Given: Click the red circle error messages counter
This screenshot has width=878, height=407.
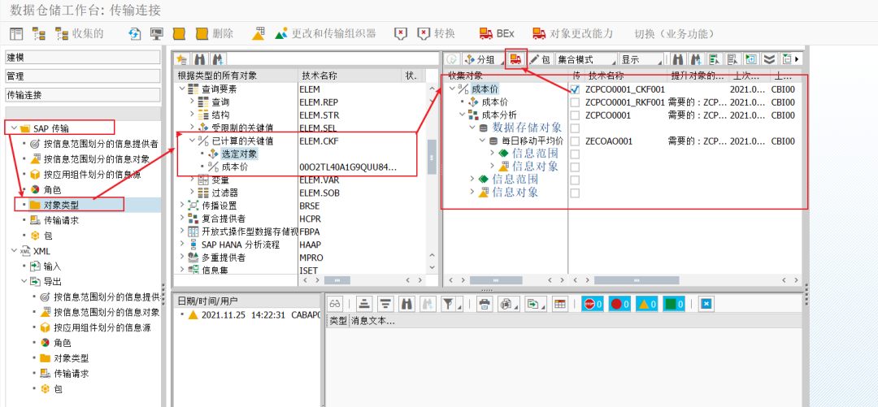Looking at the screenshot, I should (619, 304).
